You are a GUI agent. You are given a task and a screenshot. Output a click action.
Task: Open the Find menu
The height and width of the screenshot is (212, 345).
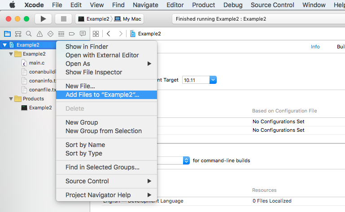[x=118, y=5]
